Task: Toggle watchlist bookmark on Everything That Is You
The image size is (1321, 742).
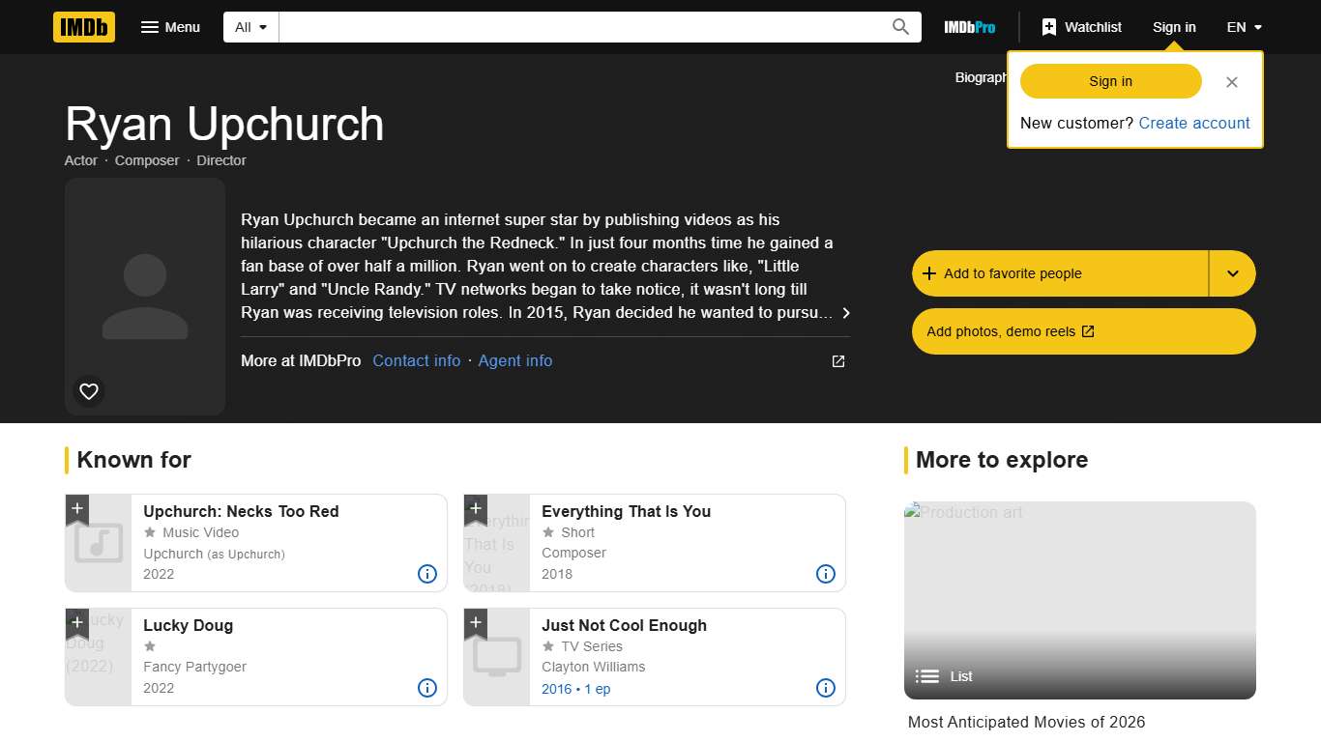Action: [x=476, y=509]
